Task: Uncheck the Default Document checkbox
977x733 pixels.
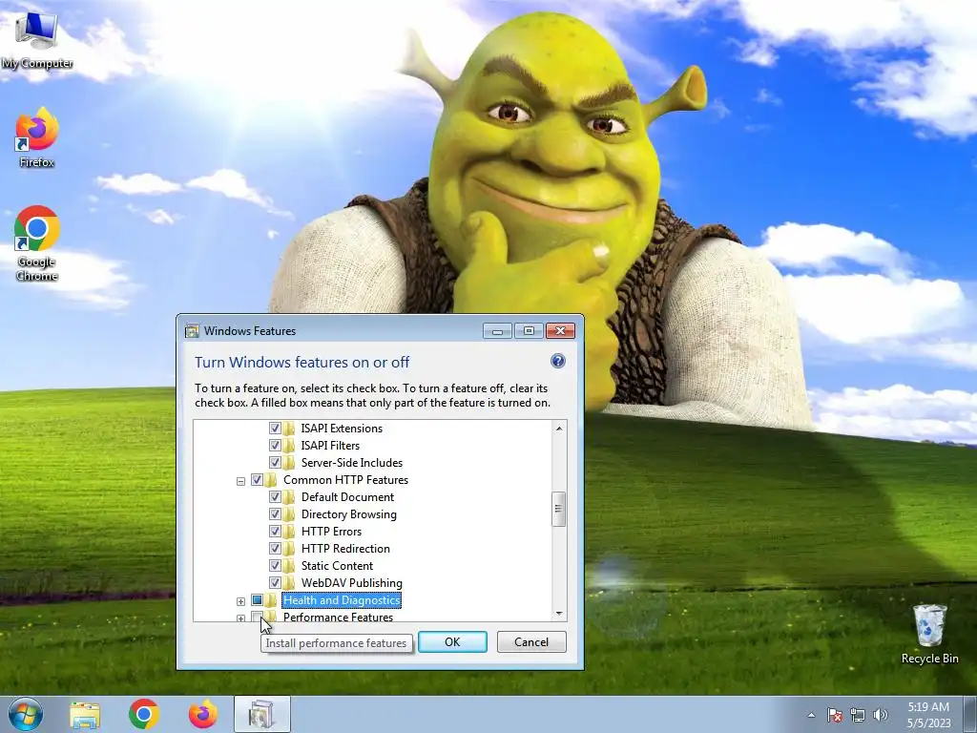Action: [x=275, y=496]
